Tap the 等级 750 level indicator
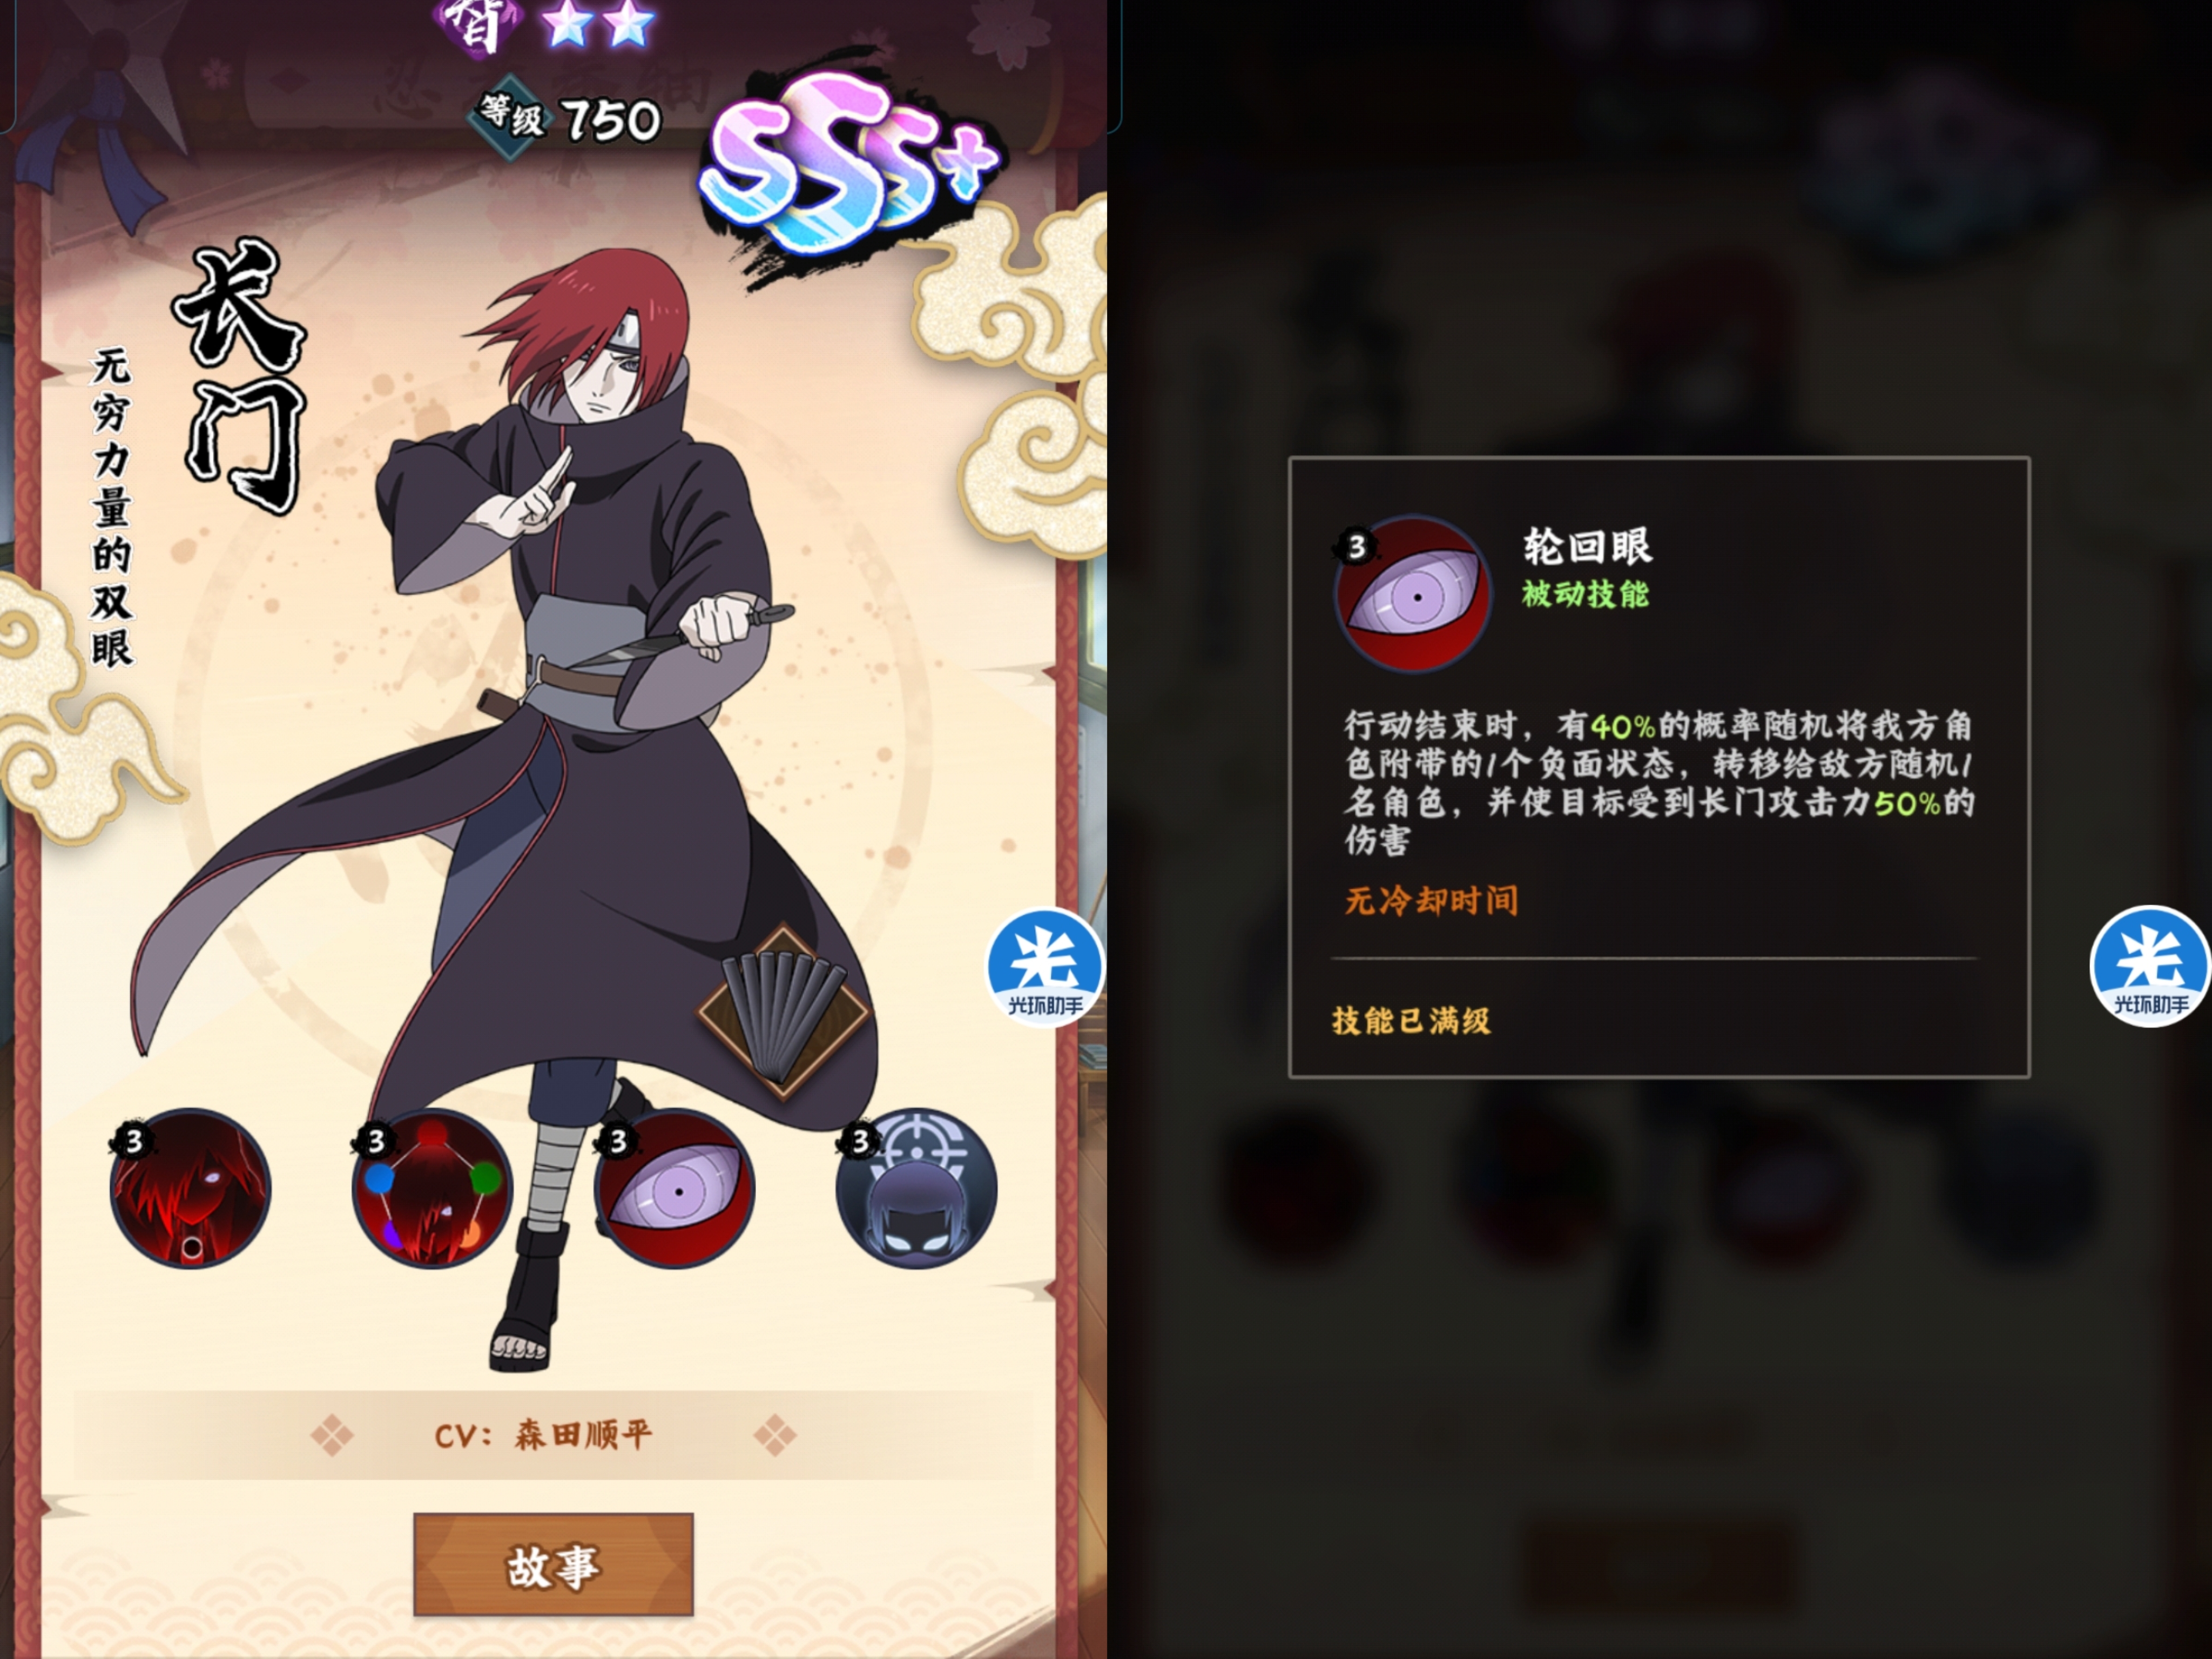Viewport: 2212px width, 1659px height. (568, 118)
